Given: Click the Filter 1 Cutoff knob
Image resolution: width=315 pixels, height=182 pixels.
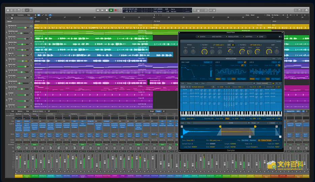Looking at the screenshot, I should pos(204,52).
